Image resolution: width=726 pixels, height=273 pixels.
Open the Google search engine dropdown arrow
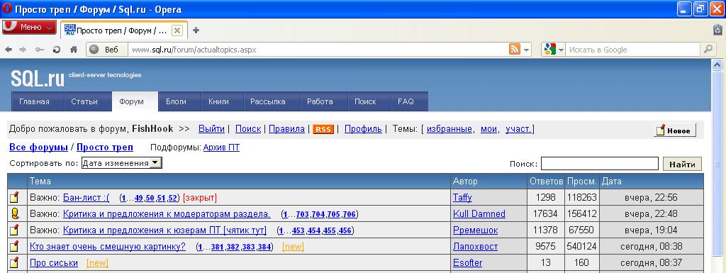561,50
